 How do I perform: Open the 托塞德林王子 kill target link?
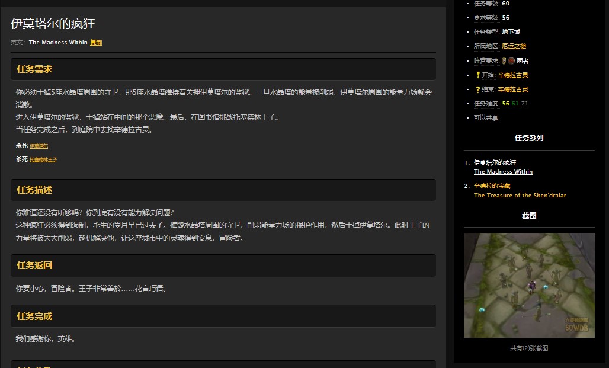[x=44, y=159]
